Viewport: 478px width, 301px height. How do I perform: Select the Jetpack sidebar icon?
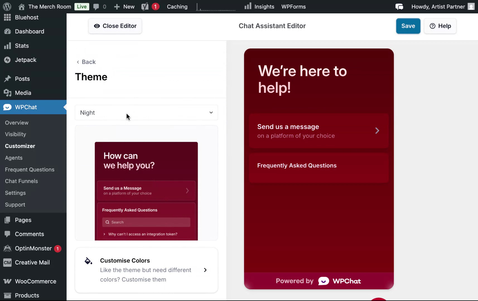pyautogui.click(x=8, y=60)
